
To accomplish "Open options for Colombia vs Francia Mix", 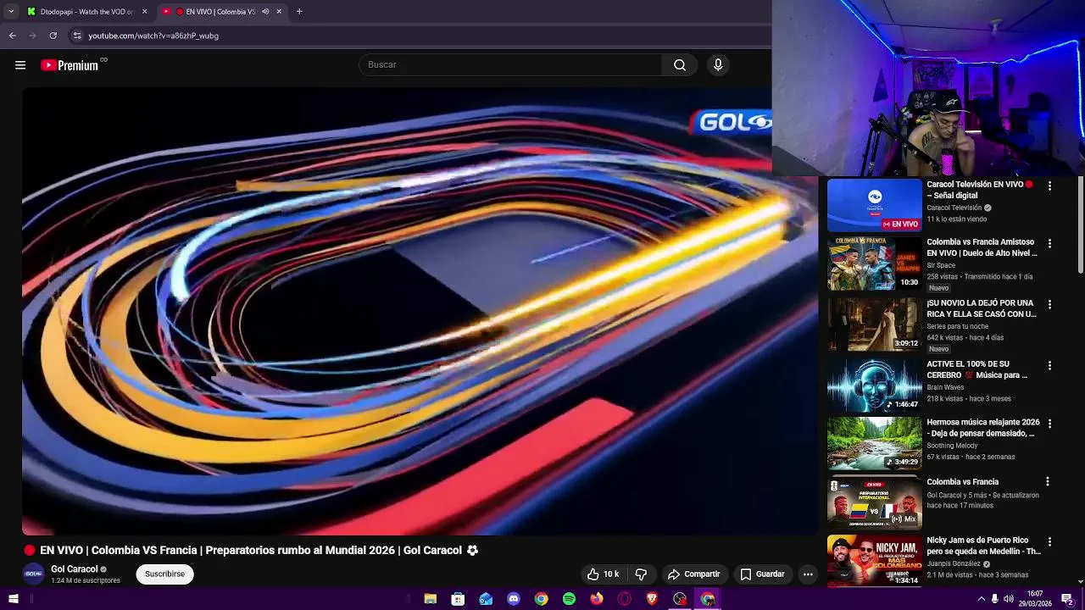I will click(1048, 481).
